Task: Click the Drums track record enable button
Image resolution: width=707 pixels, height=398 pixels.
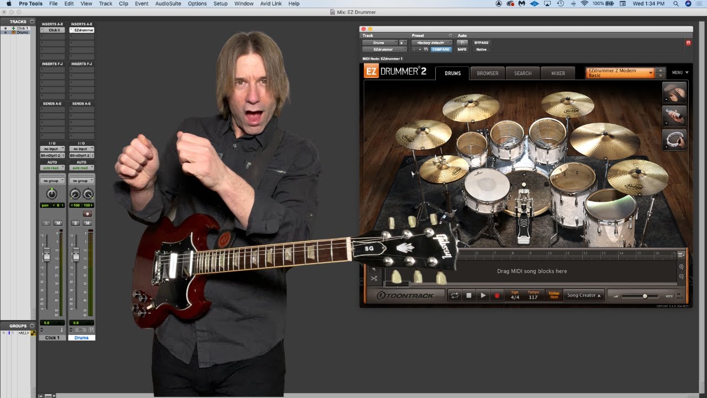Action: tap(87, 213)
